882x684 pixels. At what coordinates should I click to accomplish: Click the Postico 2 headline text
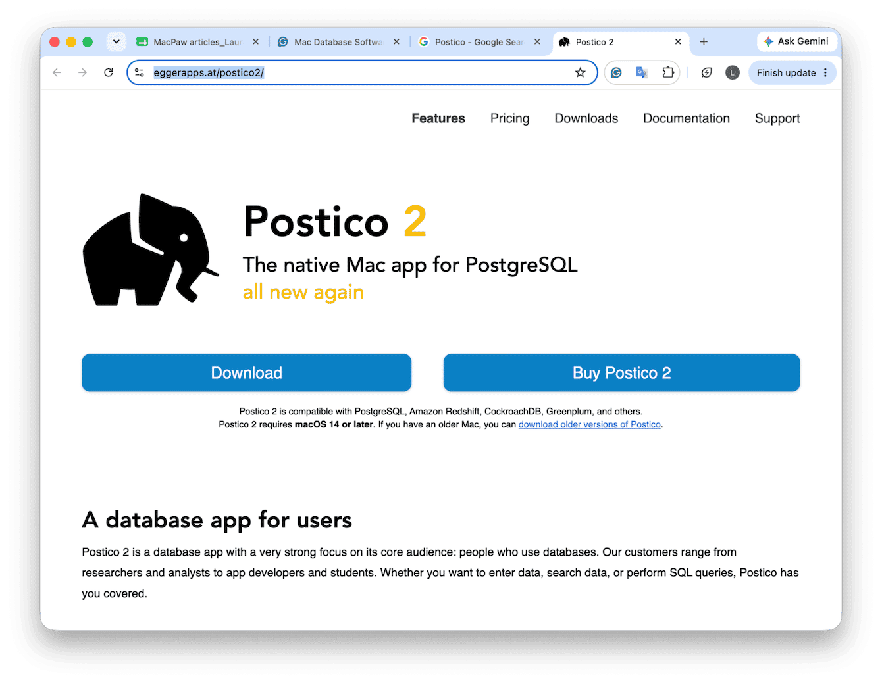[x=335, y=222]
